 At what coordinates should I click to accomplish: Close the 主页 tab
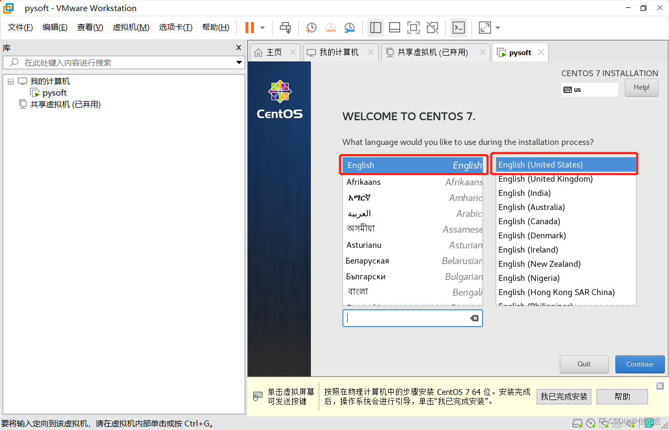[293, 53]
